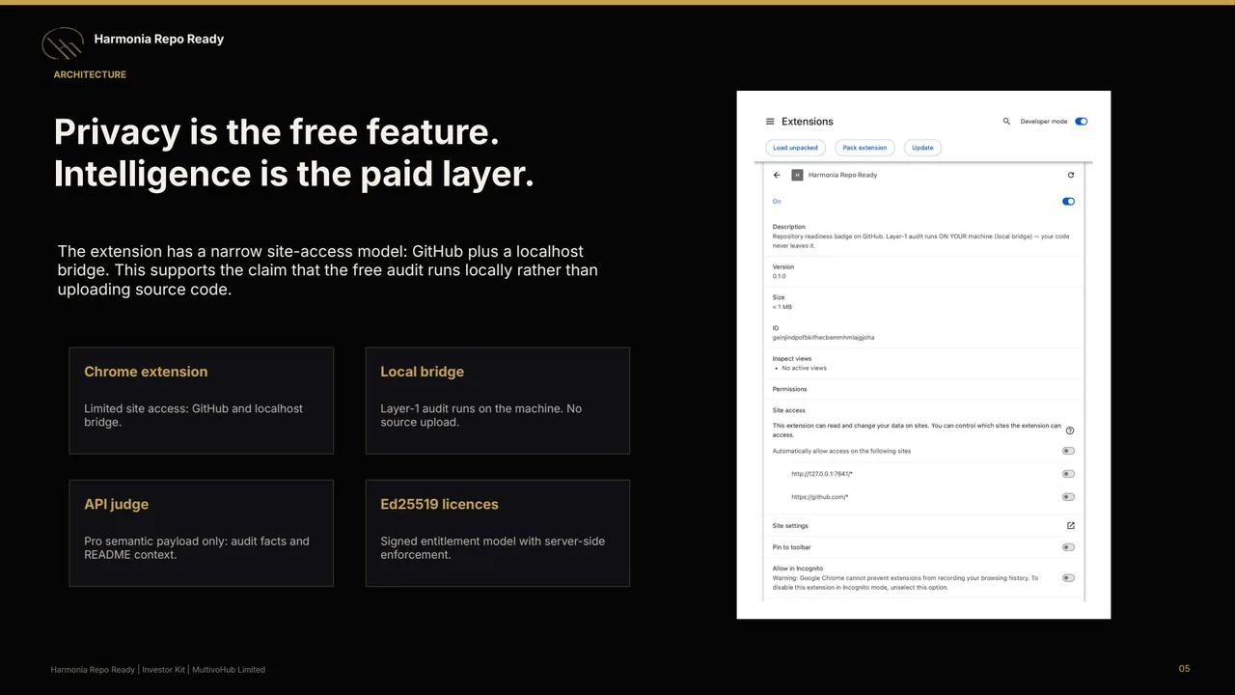Select the Chrome extension card
Image resolution: width=1235 pixels, height=695 pixels.
[x=202, y=401]
